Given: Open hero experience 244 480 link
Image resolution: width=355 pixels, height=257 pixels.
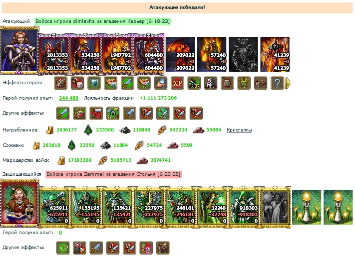Looking at the screenshot, I should point(68,98).
